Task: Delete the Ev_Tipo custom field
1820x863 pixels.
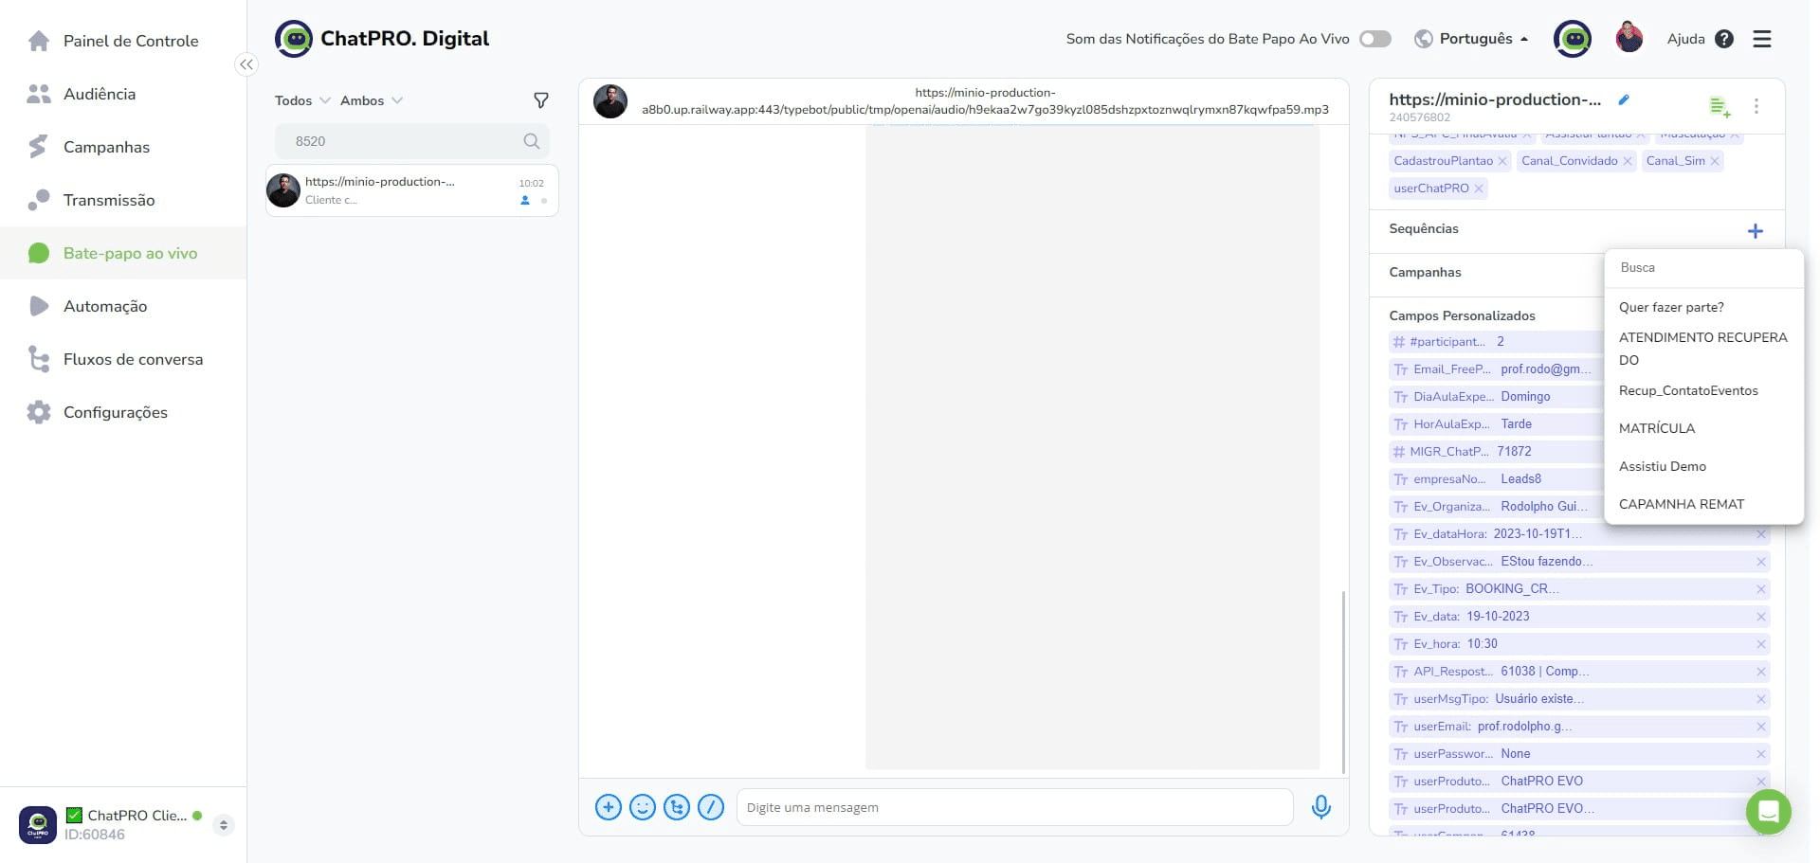Action: pyautogui.click(x=1761, y=589)
